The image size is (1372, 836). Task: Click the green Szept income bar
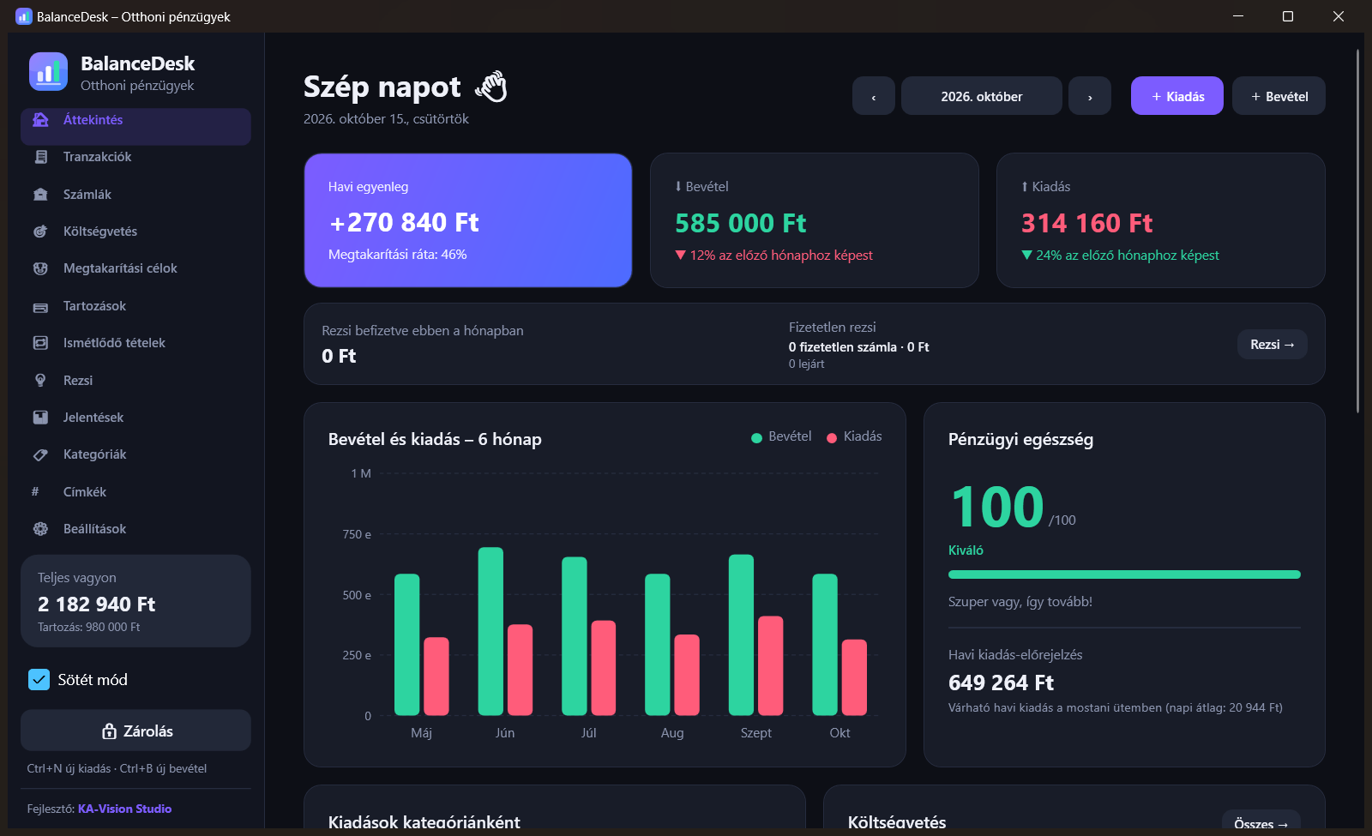(x=741, y=635)
